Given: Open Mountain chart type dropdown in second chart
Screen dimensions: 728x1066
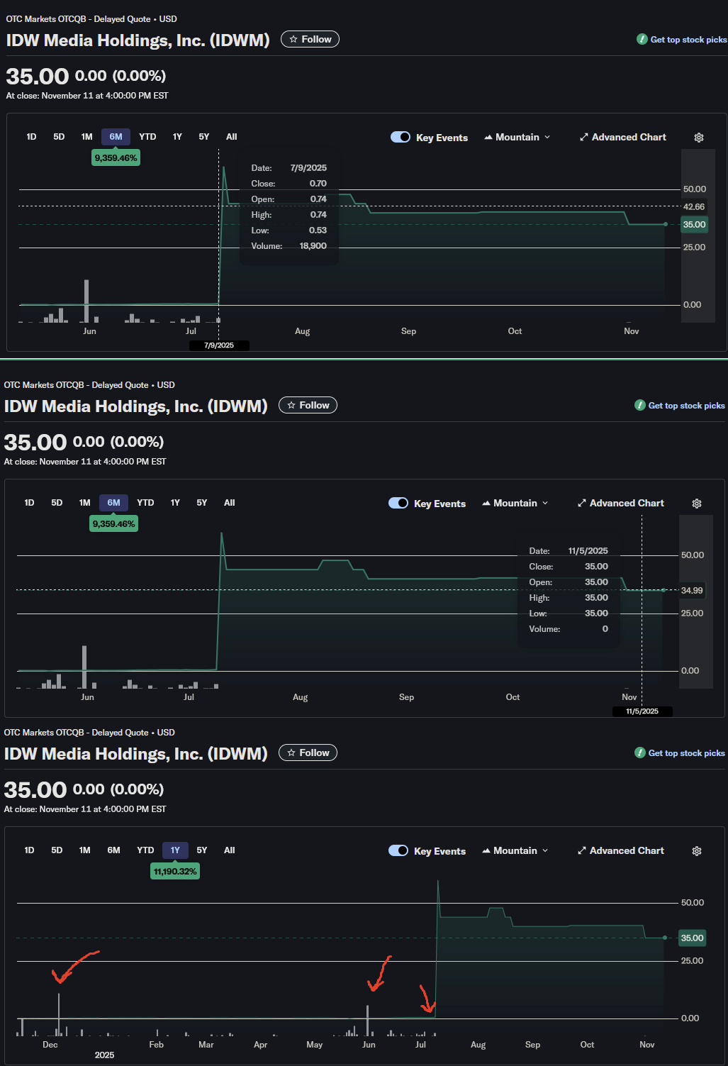Looking at the screenshot, I should (515, 503).
